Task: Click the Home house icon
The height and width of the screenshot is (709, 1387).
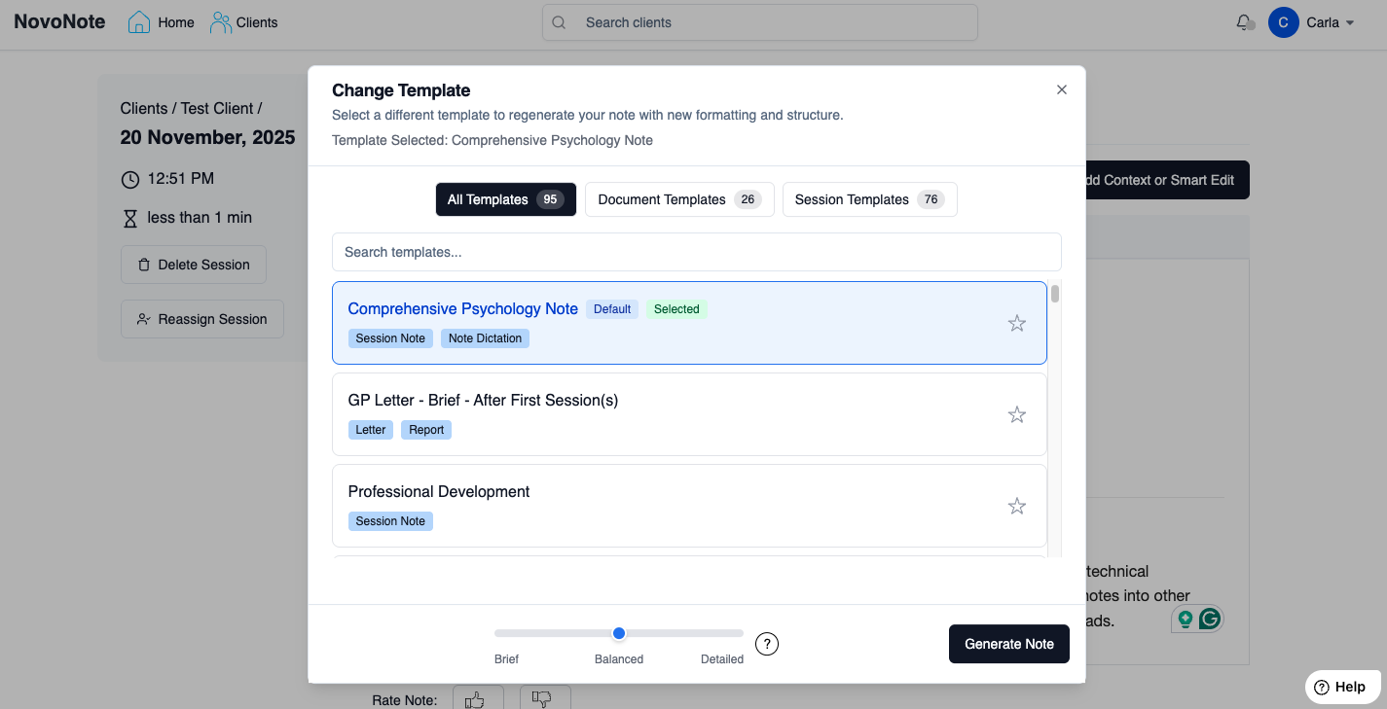Action: click(139, 22)
